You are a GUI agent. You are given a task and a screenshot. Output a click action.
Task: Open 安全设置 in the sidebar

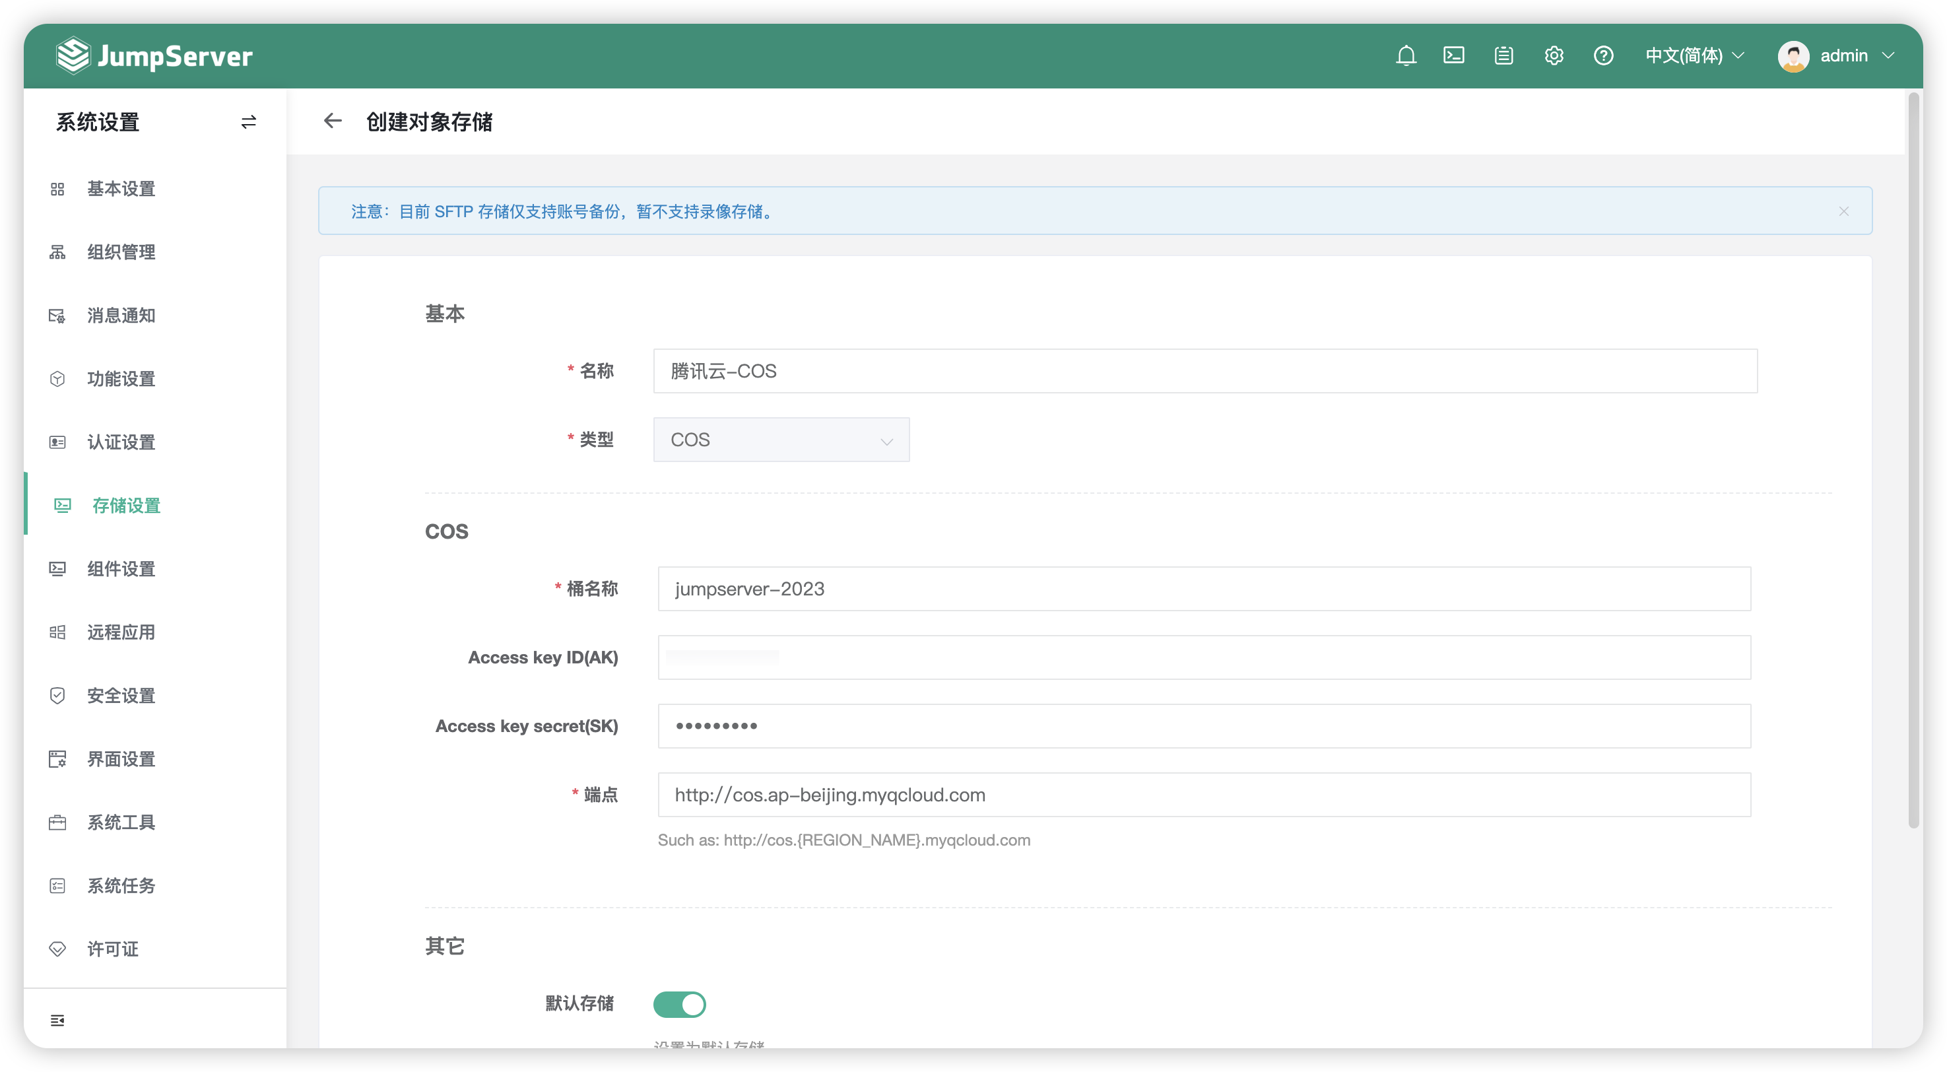pos(155,696)
